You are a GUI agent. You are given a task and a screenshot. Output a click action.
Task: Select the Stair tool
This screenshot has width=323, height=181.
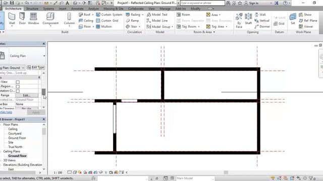(x=131, y=27)
